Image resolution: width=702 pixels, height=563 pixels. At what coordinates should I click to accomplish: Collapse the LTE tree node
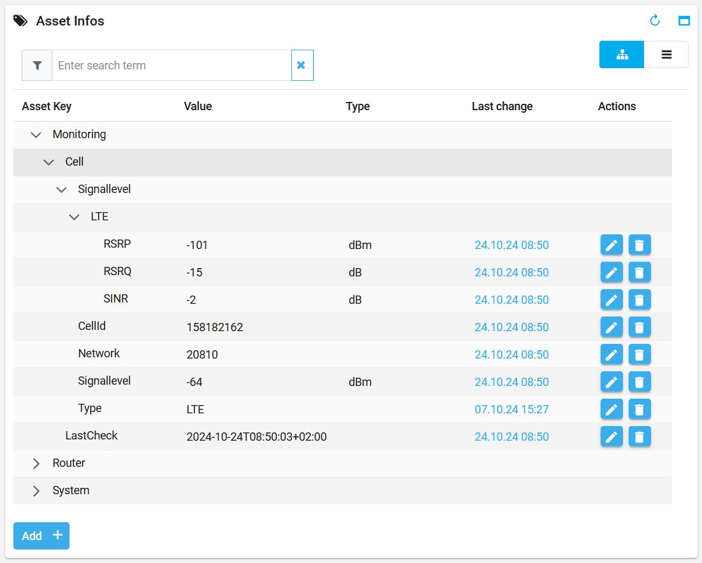[x=75, y=217]
